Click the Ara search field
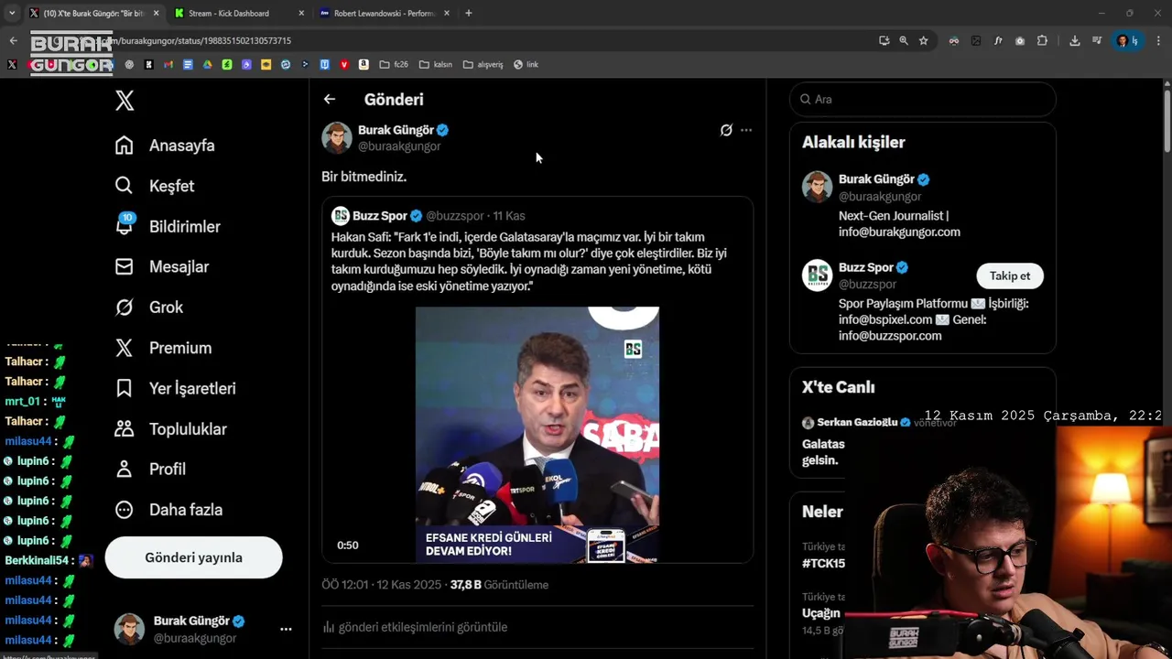 click(925, 99)
